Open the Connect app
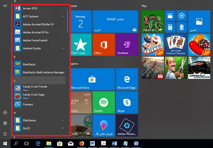The image size is (213, 148). coord(39,104)
